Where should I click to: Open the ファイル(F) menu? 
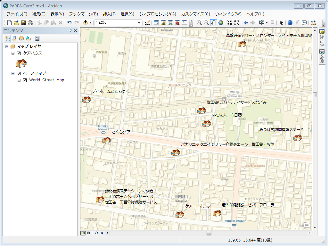(17, 14)
